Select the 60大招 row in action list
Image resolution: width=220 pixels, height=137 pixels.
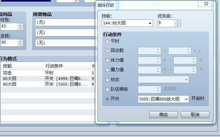point(48,79)
